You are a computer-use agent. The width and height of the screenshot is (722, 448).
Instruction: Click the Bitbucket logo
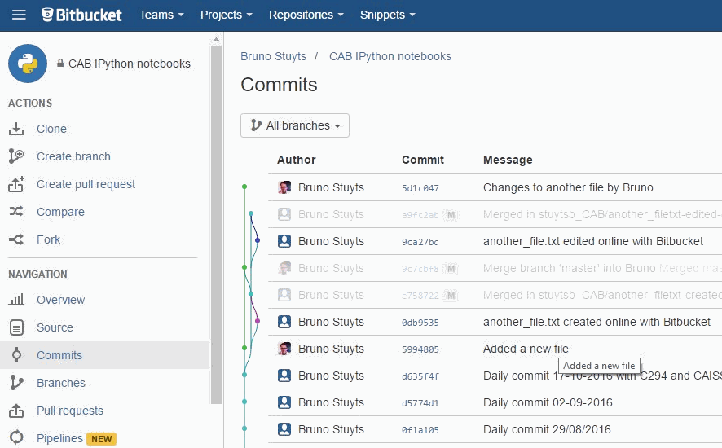point(81,15)
